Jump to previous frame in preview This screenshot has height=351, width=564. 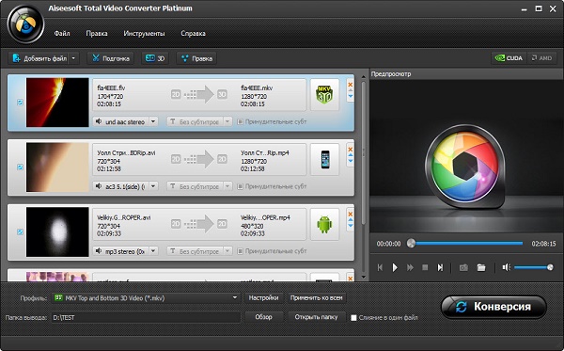pos(380,267)
